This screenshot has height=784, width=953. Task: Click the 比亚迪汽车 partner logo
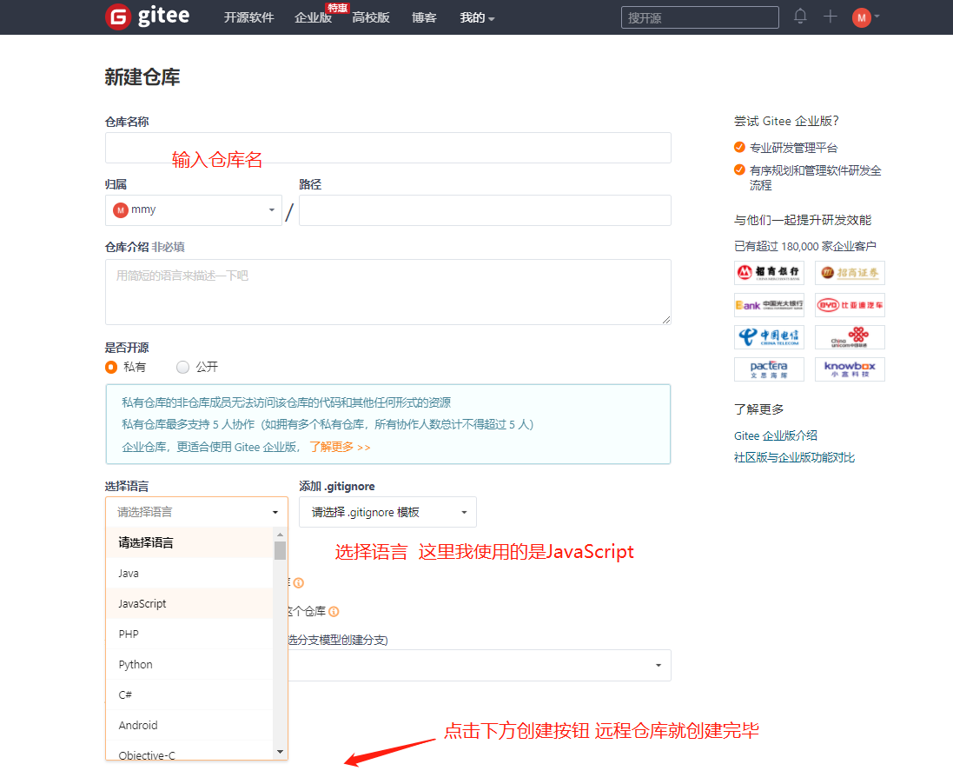[x=850, y=305]
